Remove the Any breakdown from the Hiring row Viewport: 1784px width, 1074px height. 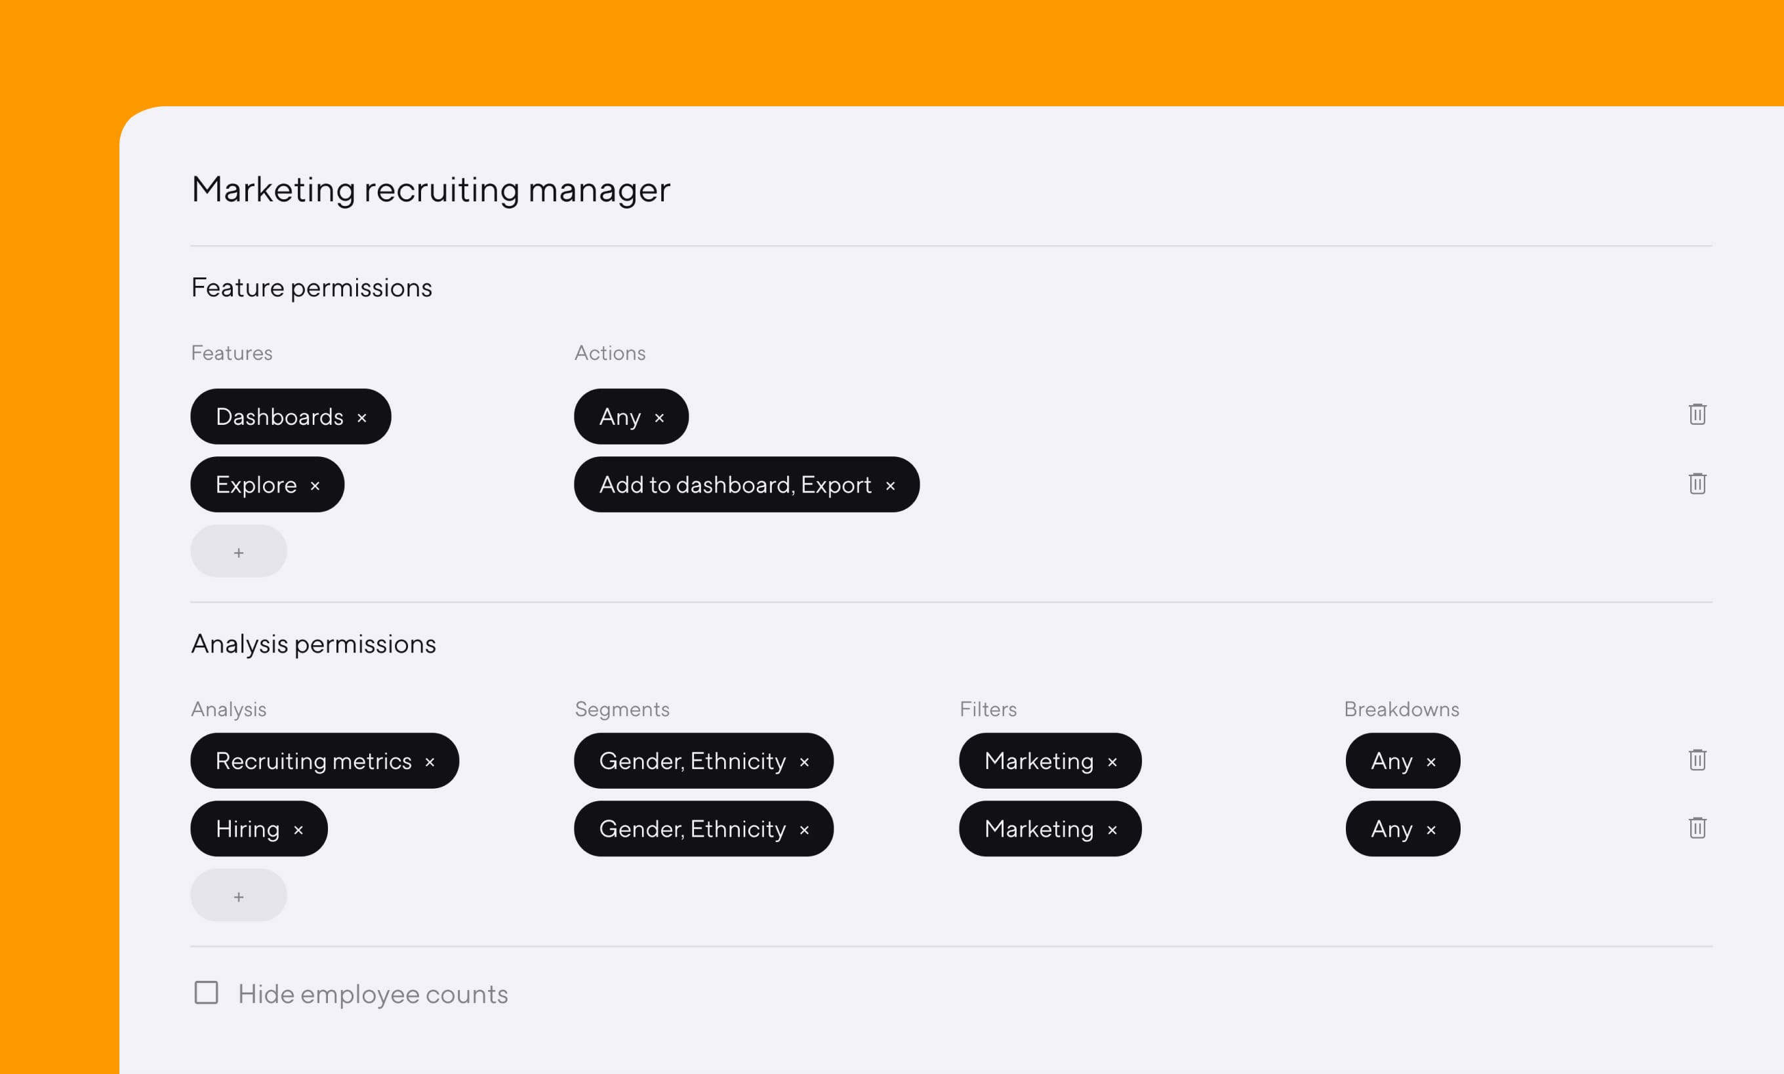tap(1431, 829)
